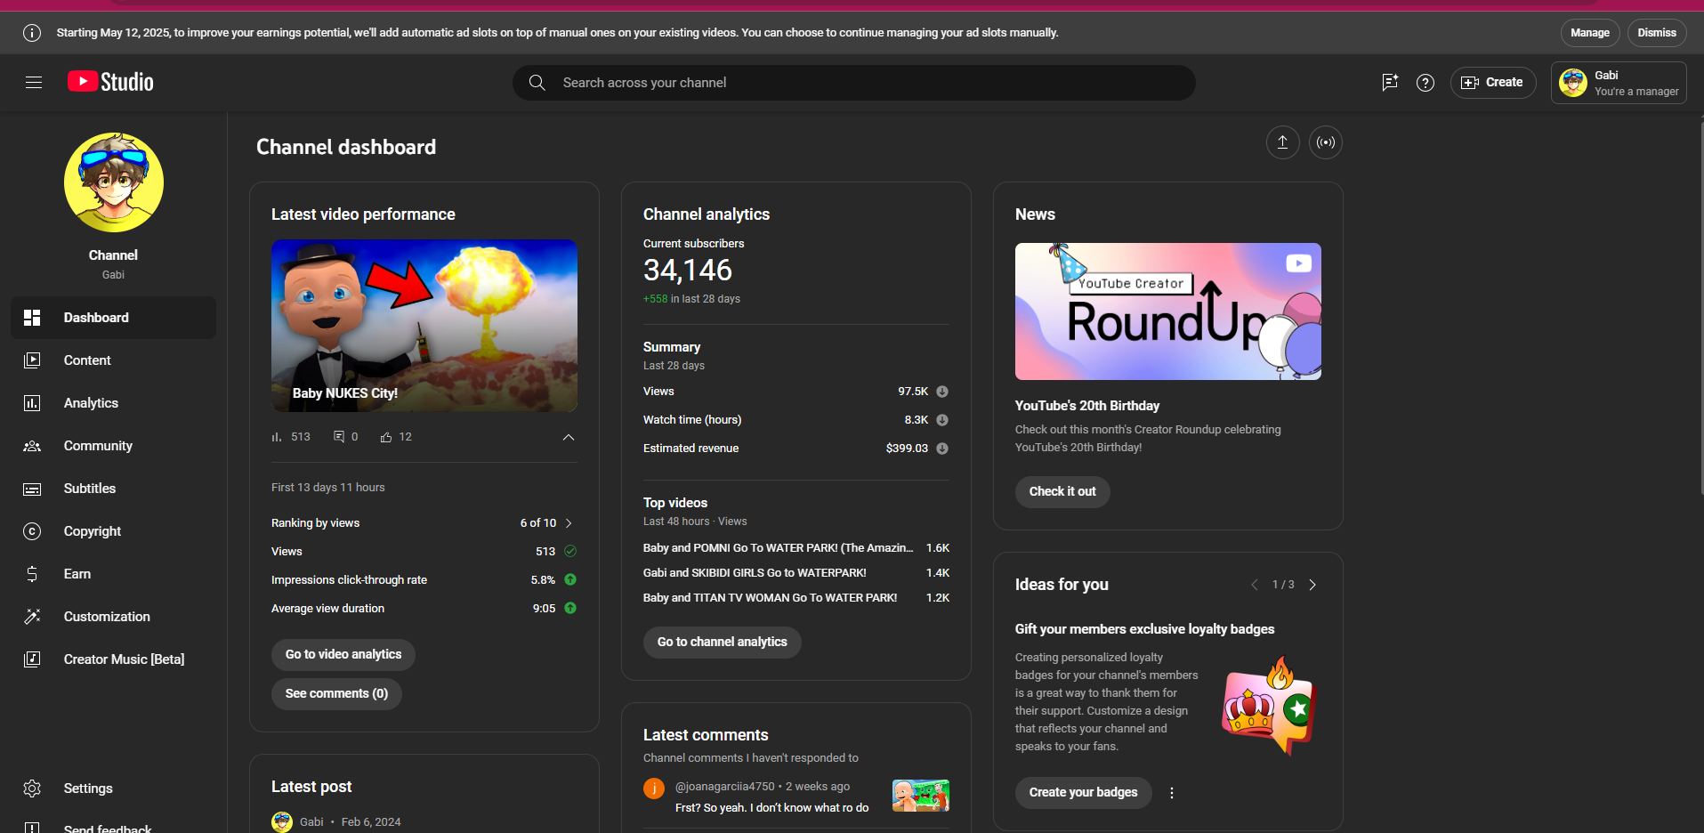Open Dashboard in the sidebar
This screenshot has width=1704, height=833.
pos(114,318)
